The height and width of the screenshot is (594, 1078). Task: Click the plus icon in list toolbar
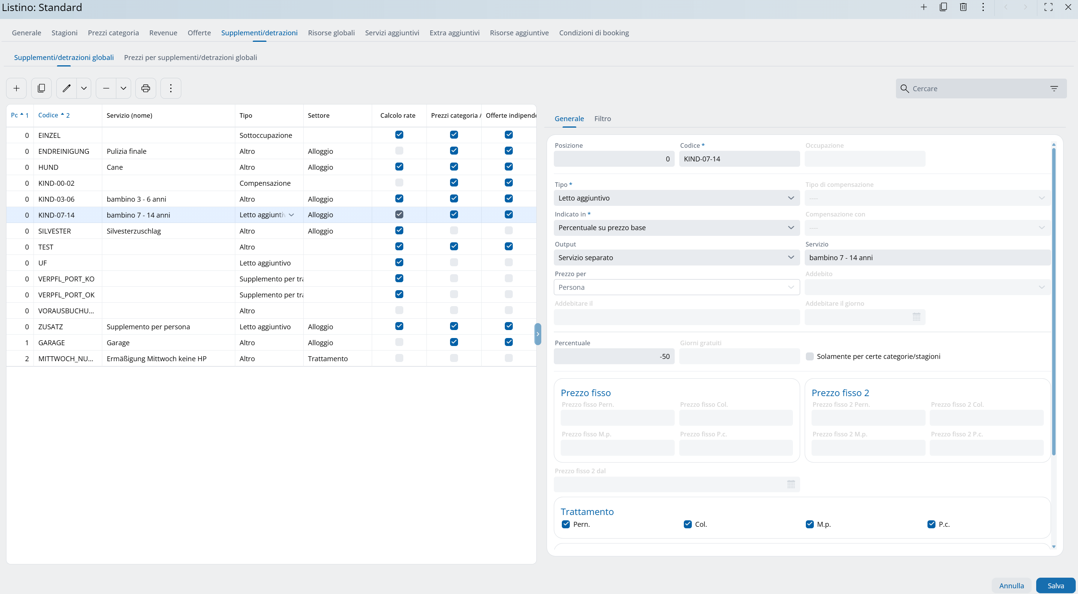16,88
